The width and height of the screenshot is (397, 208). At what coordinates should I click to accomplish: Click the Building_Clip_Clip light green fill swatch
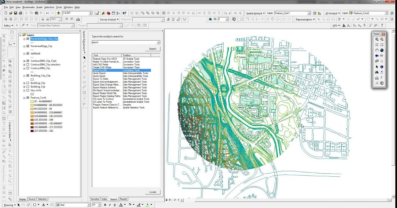(32, 79)
